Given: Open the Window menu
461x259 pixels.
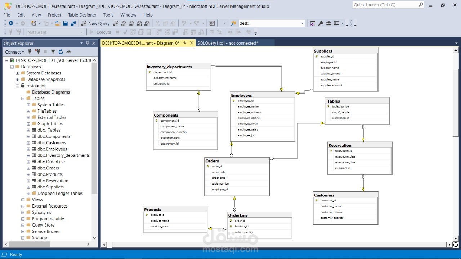Looking at the screenshot, I should (128, 15).
